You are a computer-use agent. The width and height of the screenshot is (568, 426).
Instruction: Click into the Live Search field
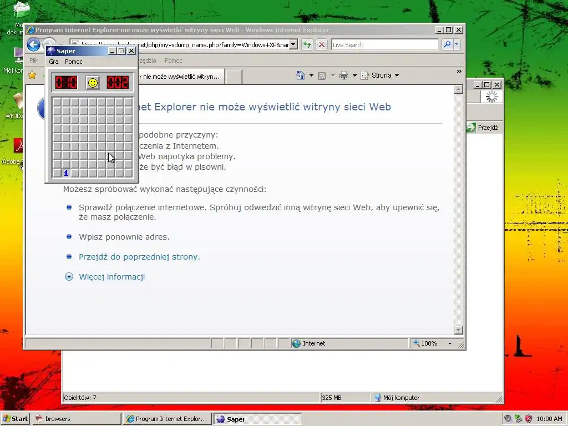click(385, 45)
